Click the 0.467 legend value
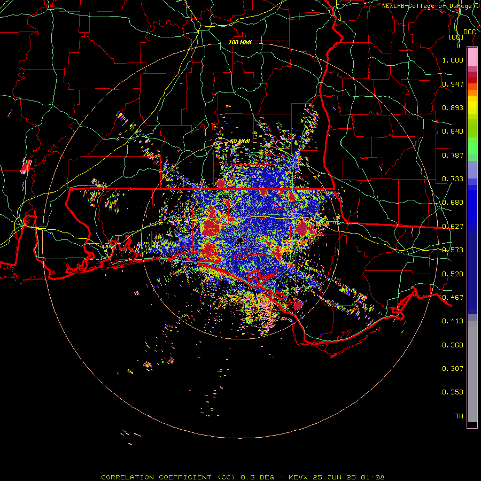The width and height of the screenshot is (481, 481). [453, 298]
